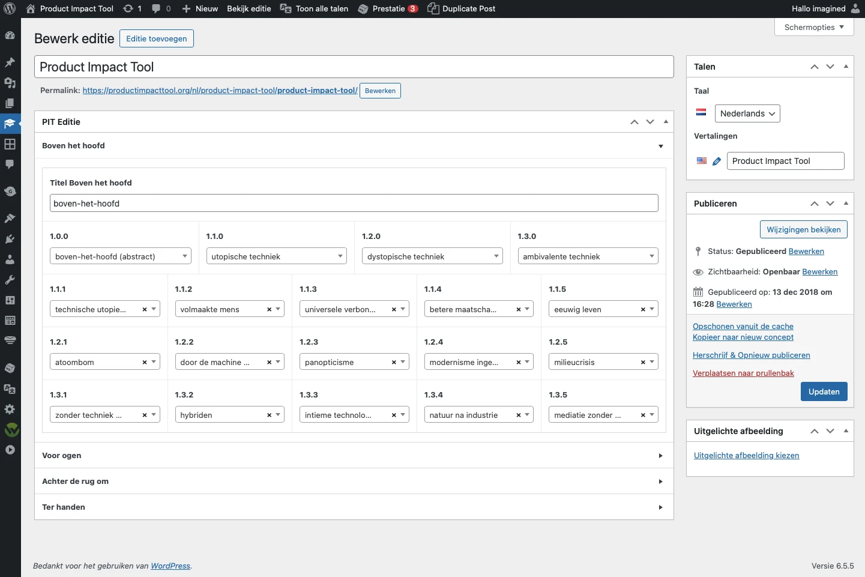
Task: Open the Tools wrench icon in the sidebar
Action: (x=10, y=280)
